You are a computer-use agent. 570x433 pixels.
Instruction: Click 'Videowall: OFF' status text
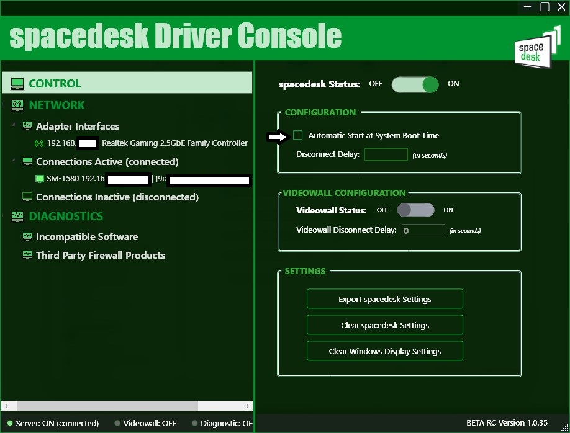point(150,424)
